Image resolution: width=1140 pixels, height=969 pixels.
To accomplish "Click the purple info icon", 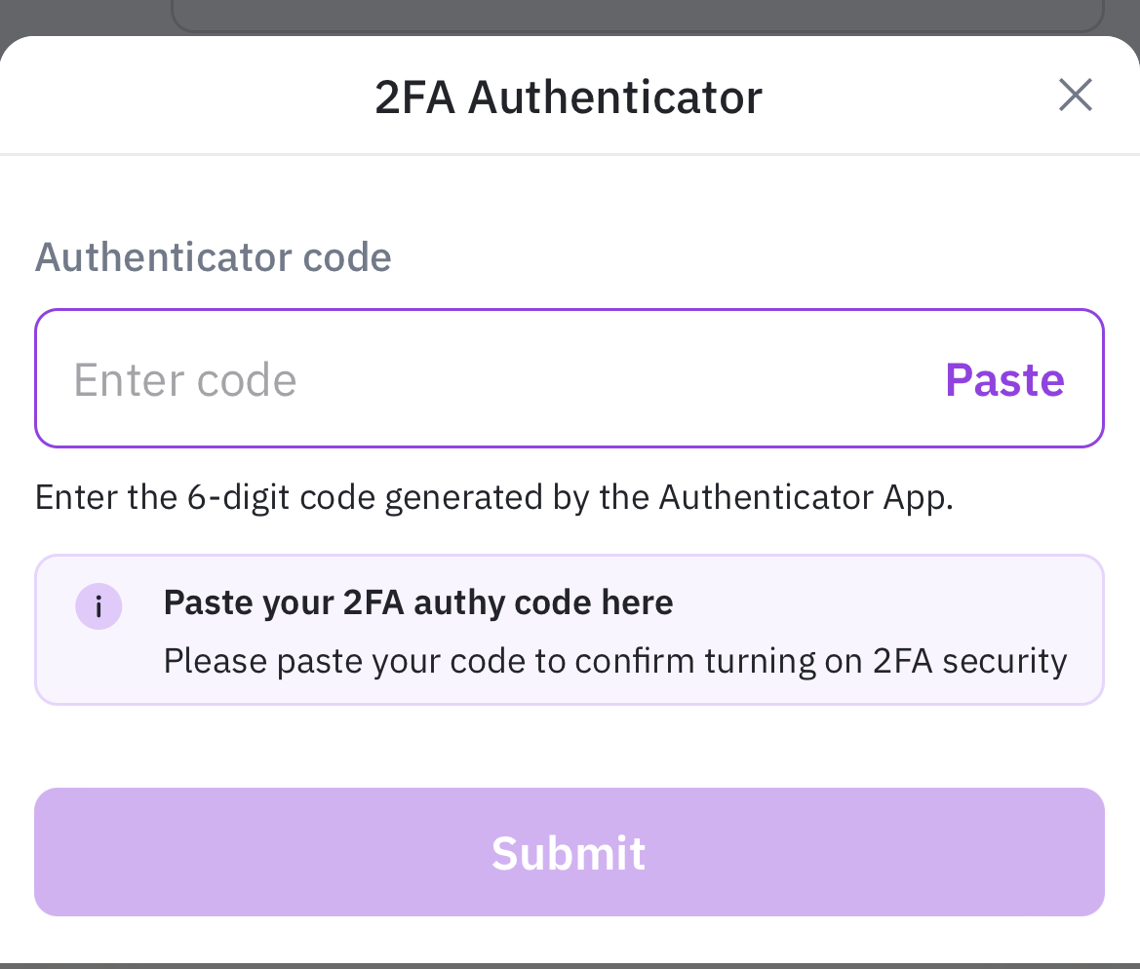I will [x=98, y=608].
